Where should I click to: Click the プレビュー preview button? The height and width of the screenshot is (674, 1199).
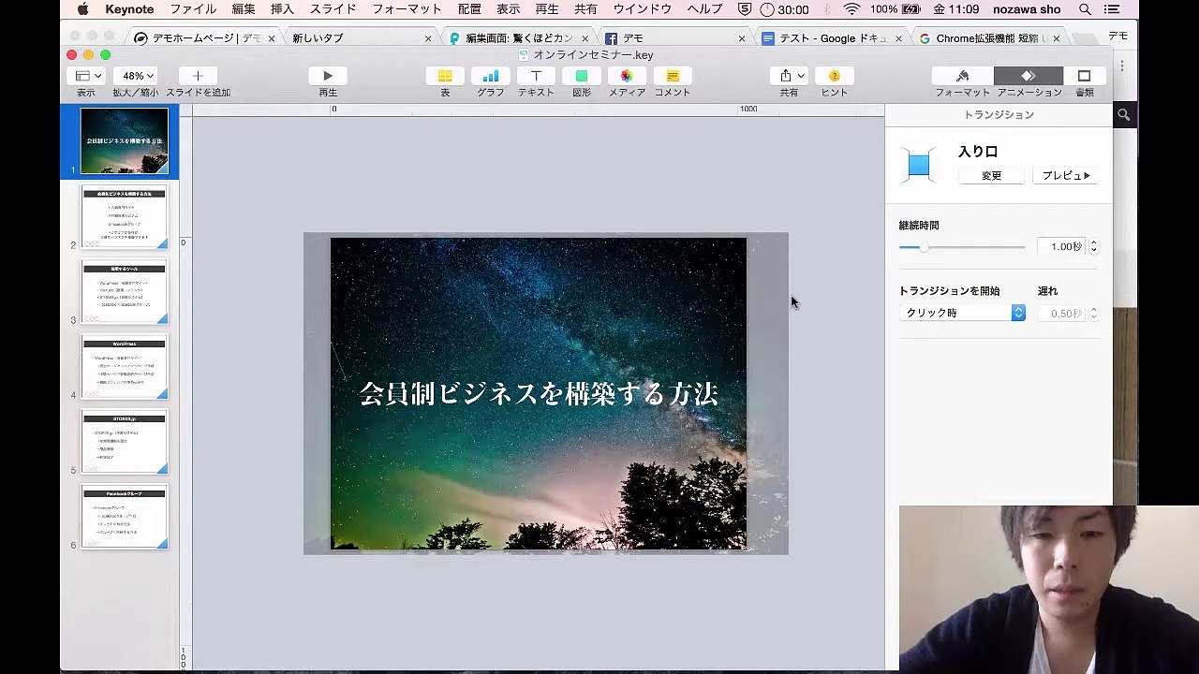coord(1066,176)
